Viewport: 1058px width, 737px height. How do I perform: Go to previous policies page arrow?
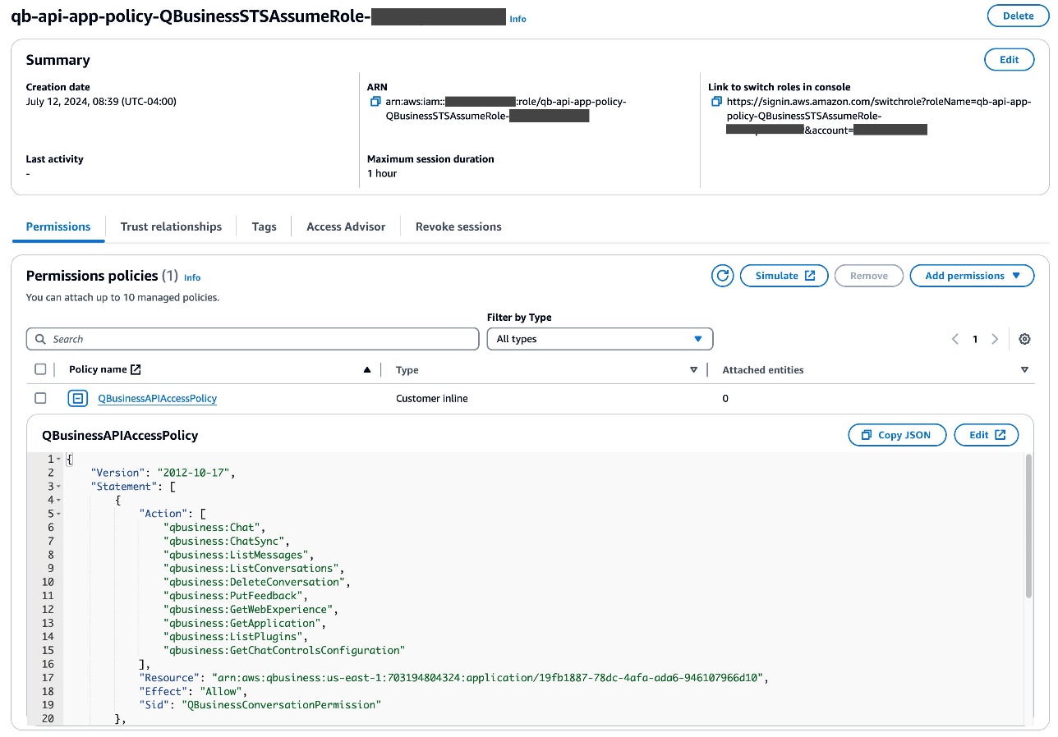(955, 339)
